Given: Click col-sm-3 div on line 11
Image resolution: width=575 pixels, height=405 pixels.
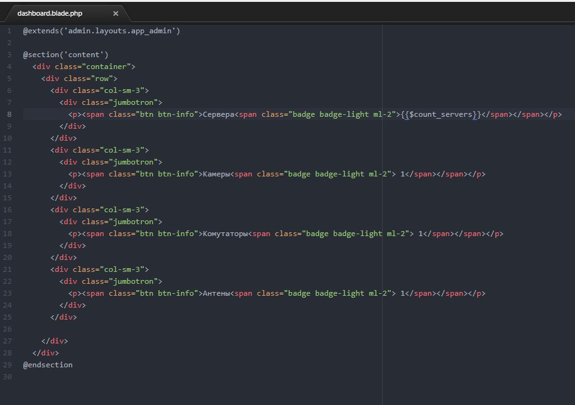Looking at the screenshot, I should pos(100,150).
